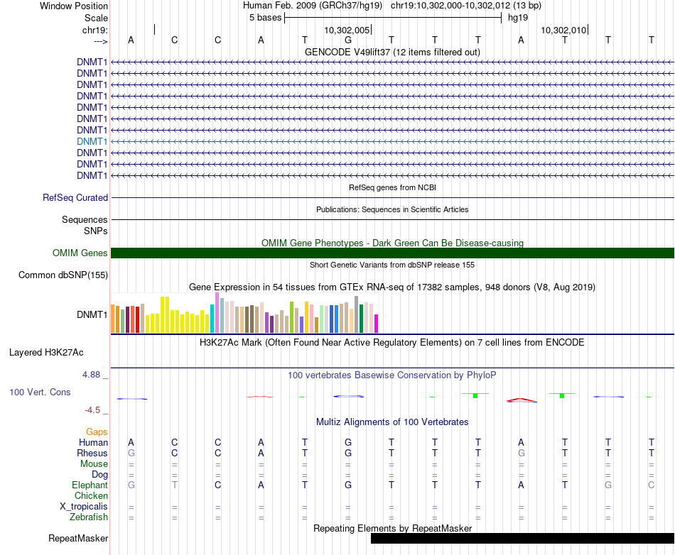This screenshot has width=675, height=555.
Task: Select the Elephant species label
Action: pos(90,485)
